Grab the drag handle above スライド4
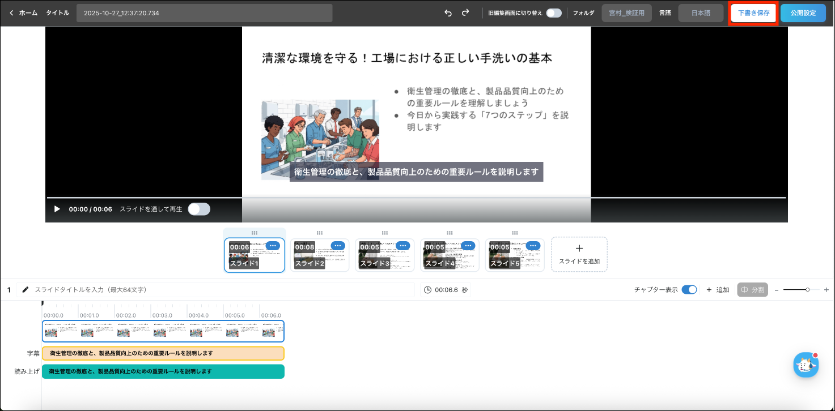This screenshot has width=835, height=411. [x=450, y=233]
